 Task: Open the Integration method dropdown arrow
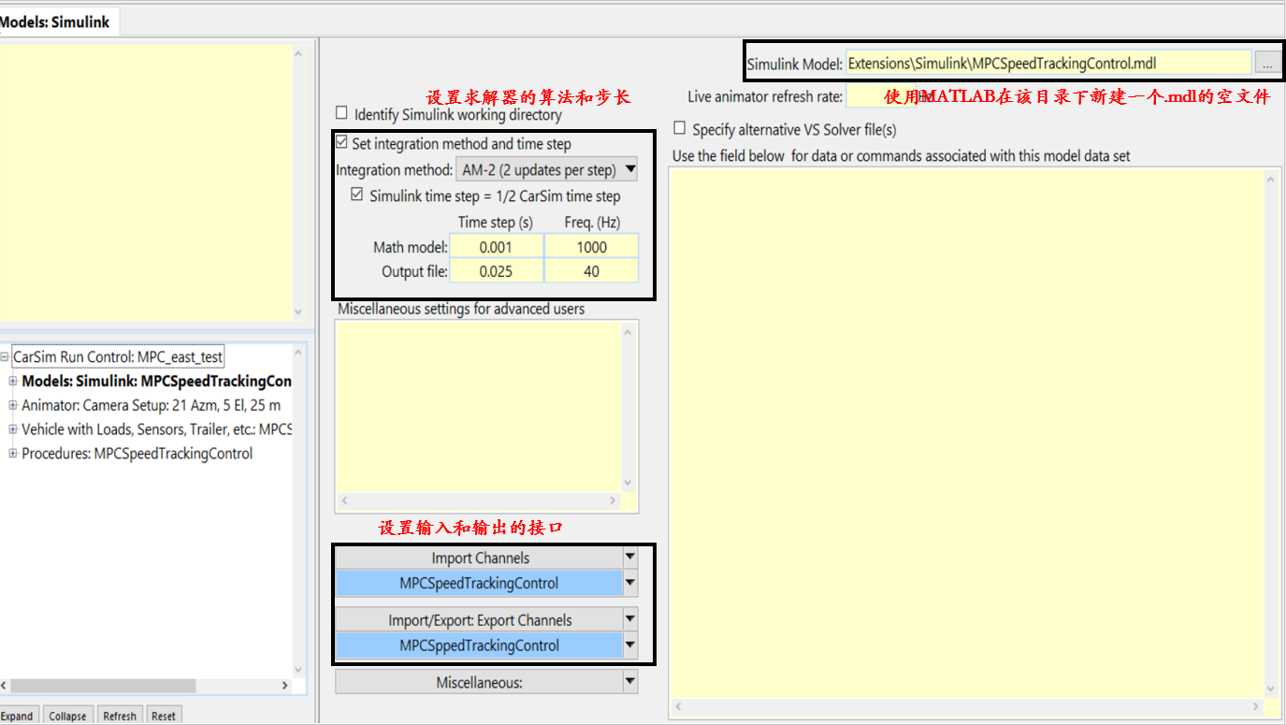[629, 169]
